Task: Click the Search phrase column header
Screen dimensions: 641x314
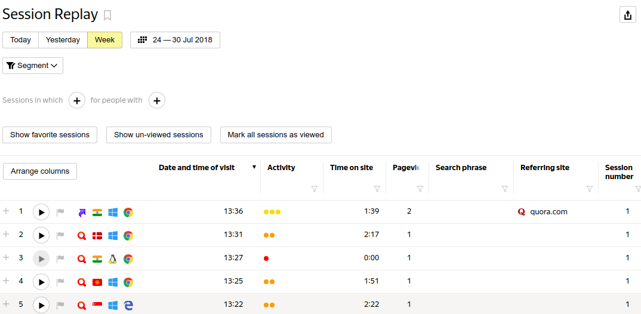Action: coord(461,168)
